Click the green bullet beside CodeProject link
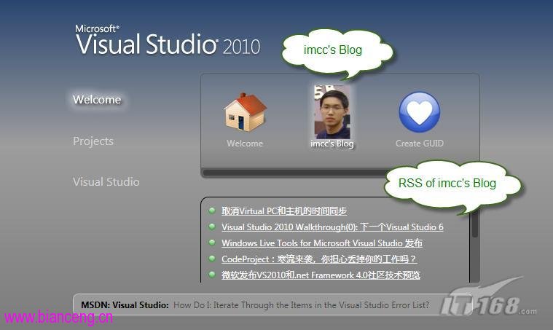The width and height of the screenshot is (553, 330). point(212,259)
